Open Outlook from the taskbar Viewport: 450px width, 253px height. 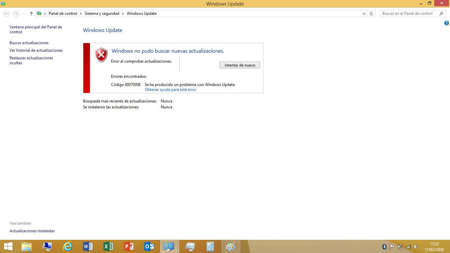[149, 246]
